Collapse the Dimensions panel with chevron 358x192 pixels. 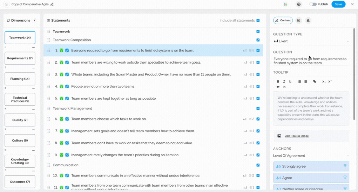click(35, 21)
